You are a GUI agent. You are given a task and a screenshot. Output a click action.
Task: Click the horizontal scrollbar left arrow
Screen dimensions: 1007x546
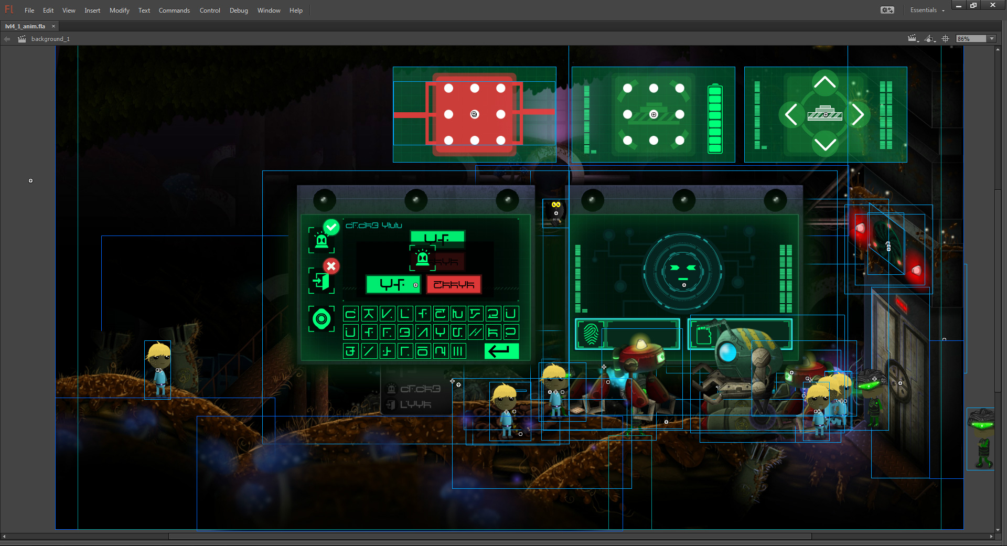point(4,537)
